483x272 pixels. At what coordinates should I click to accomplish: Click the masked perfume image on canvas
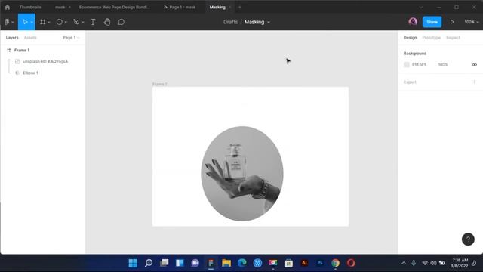coord(242,174)
